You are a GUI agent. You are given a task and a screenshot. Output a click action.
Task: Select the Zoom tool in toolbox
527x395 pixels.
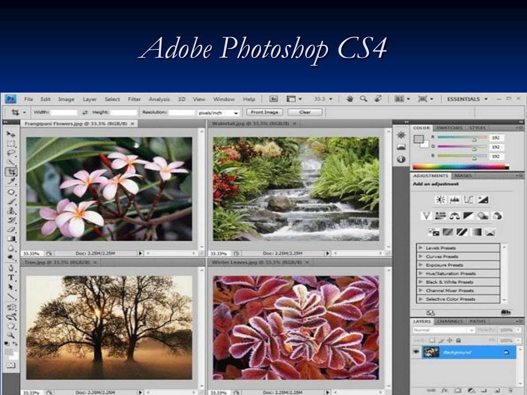click(x=11, y=335)
